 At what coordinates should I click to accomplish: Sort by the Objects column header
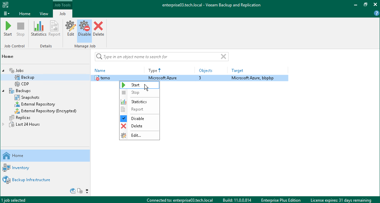[206, 70]
